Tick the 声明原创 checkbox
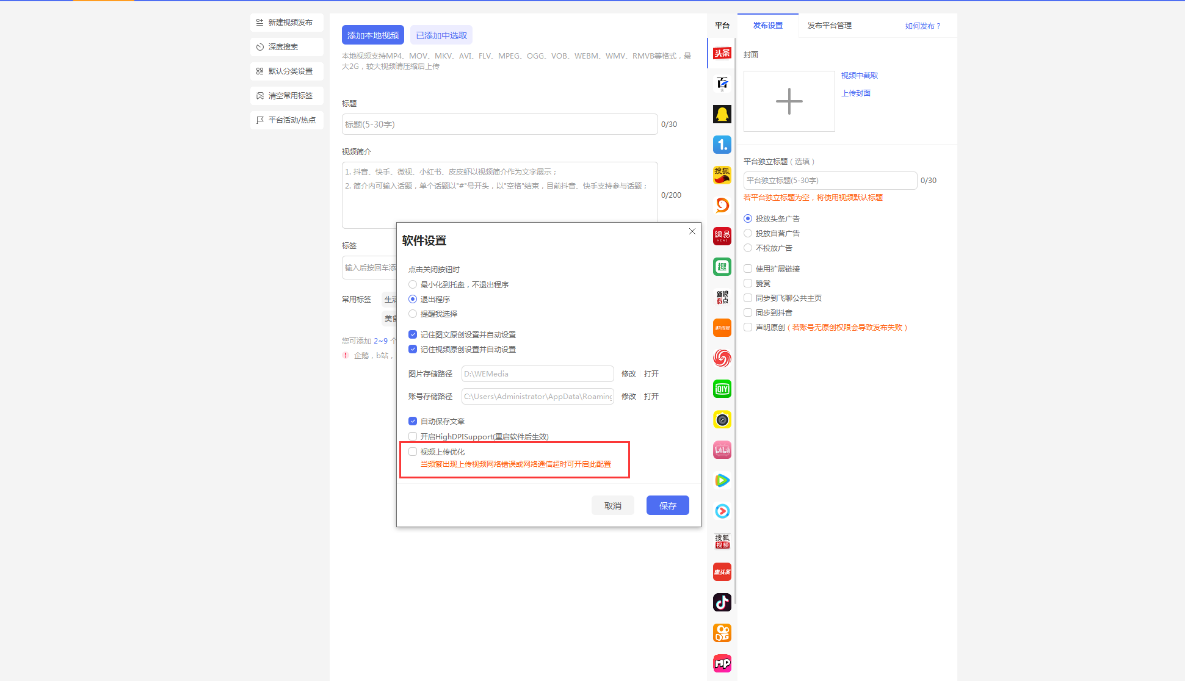This screenshot has height=681, width=1185. click(748, 327)
